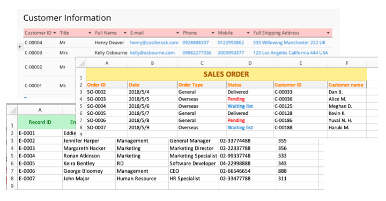Open the Title column filter arrow
Image resolution: width=386 pixels, height=201 pixels.
tap(90, 33)
